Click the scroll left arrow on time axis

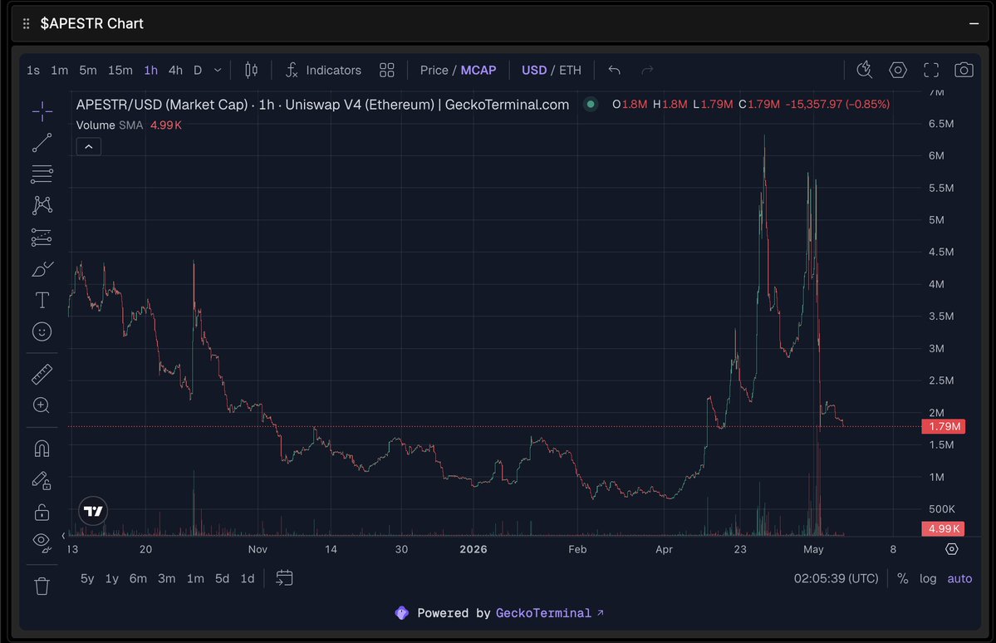click(63, 536)
